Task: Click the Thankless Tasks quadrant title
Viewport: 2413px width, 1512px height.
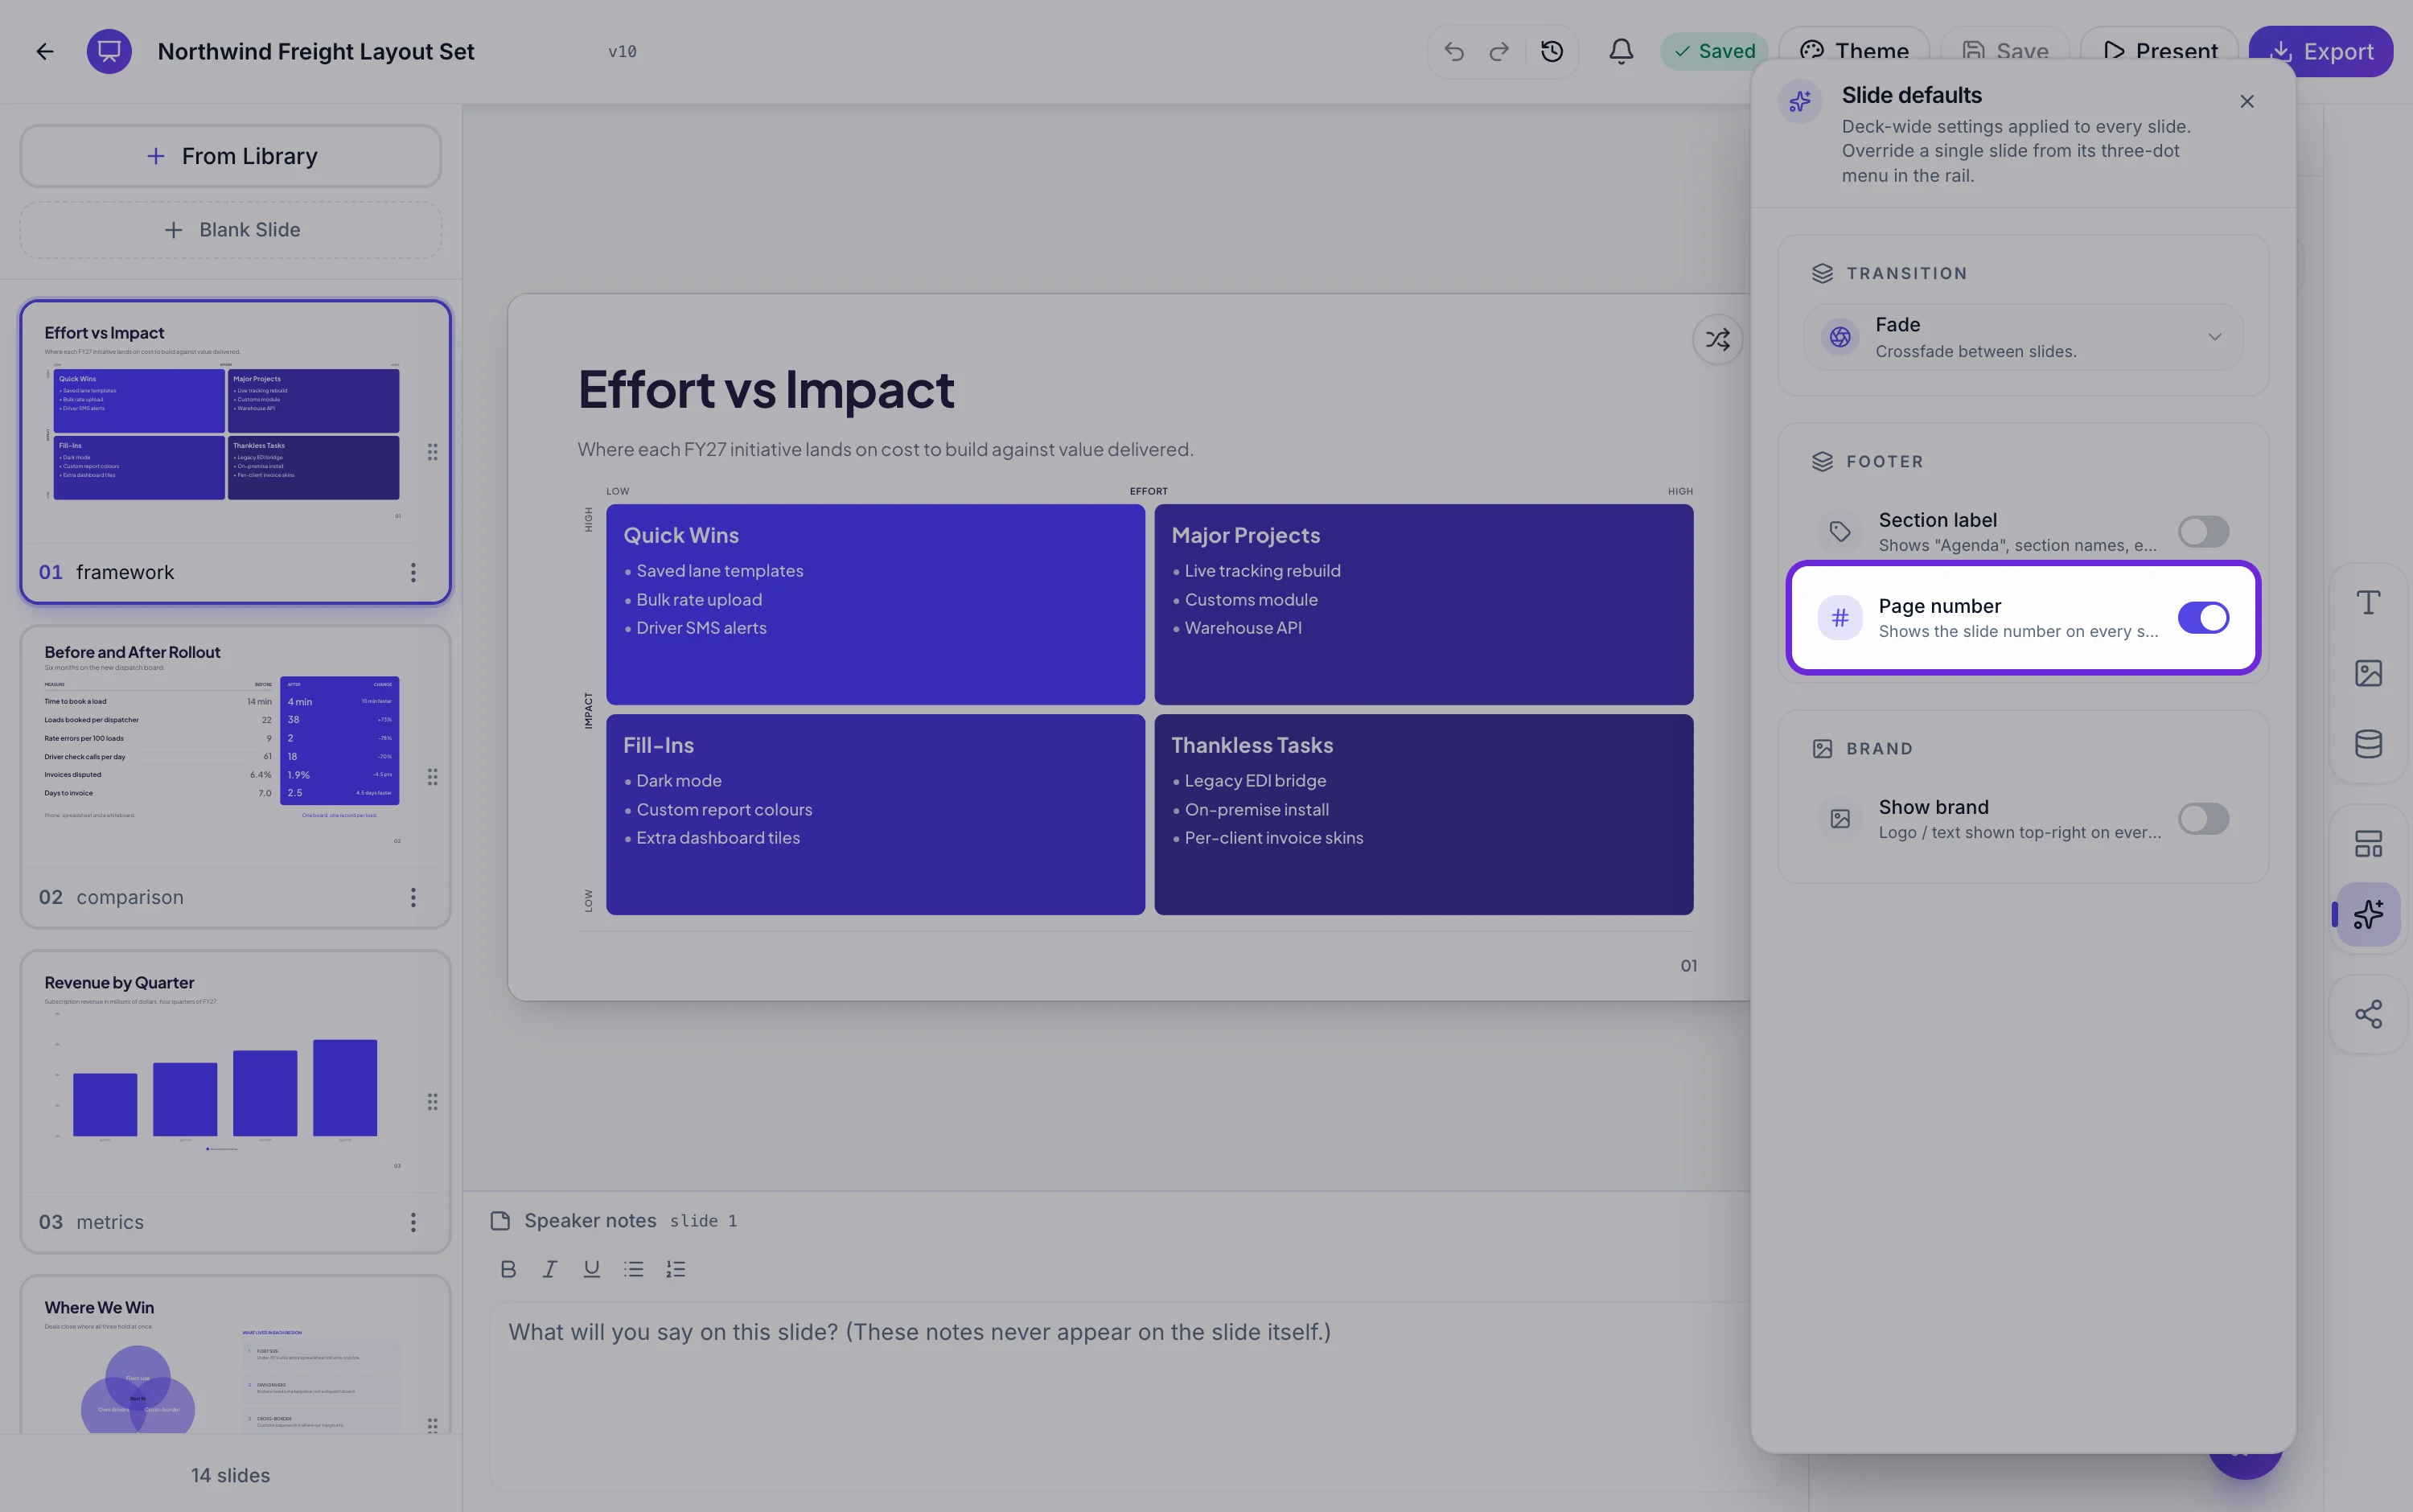Action: coord(1252,745)
